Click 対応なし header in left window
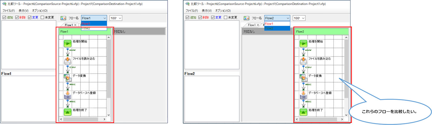The width and height of the screenshot is (432, 125). (x=139, y=31)
